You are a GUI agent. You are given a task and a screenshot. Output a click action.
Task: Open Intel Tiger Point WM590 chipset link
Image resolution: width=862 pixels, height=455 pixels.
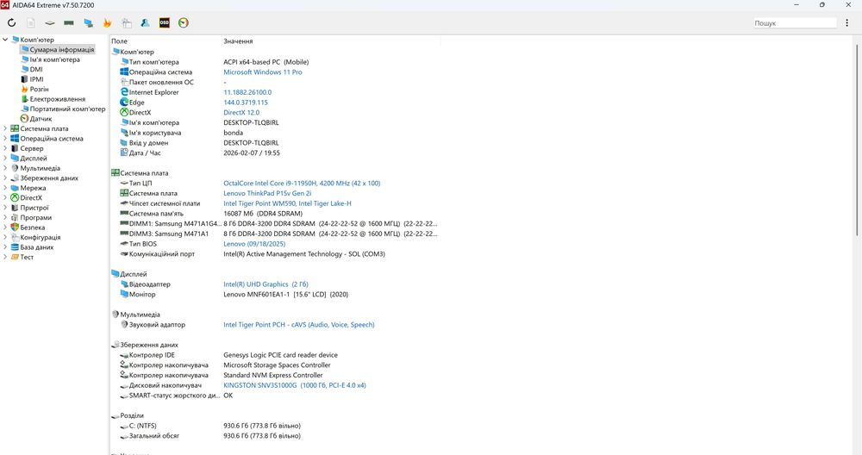point(287,203)
